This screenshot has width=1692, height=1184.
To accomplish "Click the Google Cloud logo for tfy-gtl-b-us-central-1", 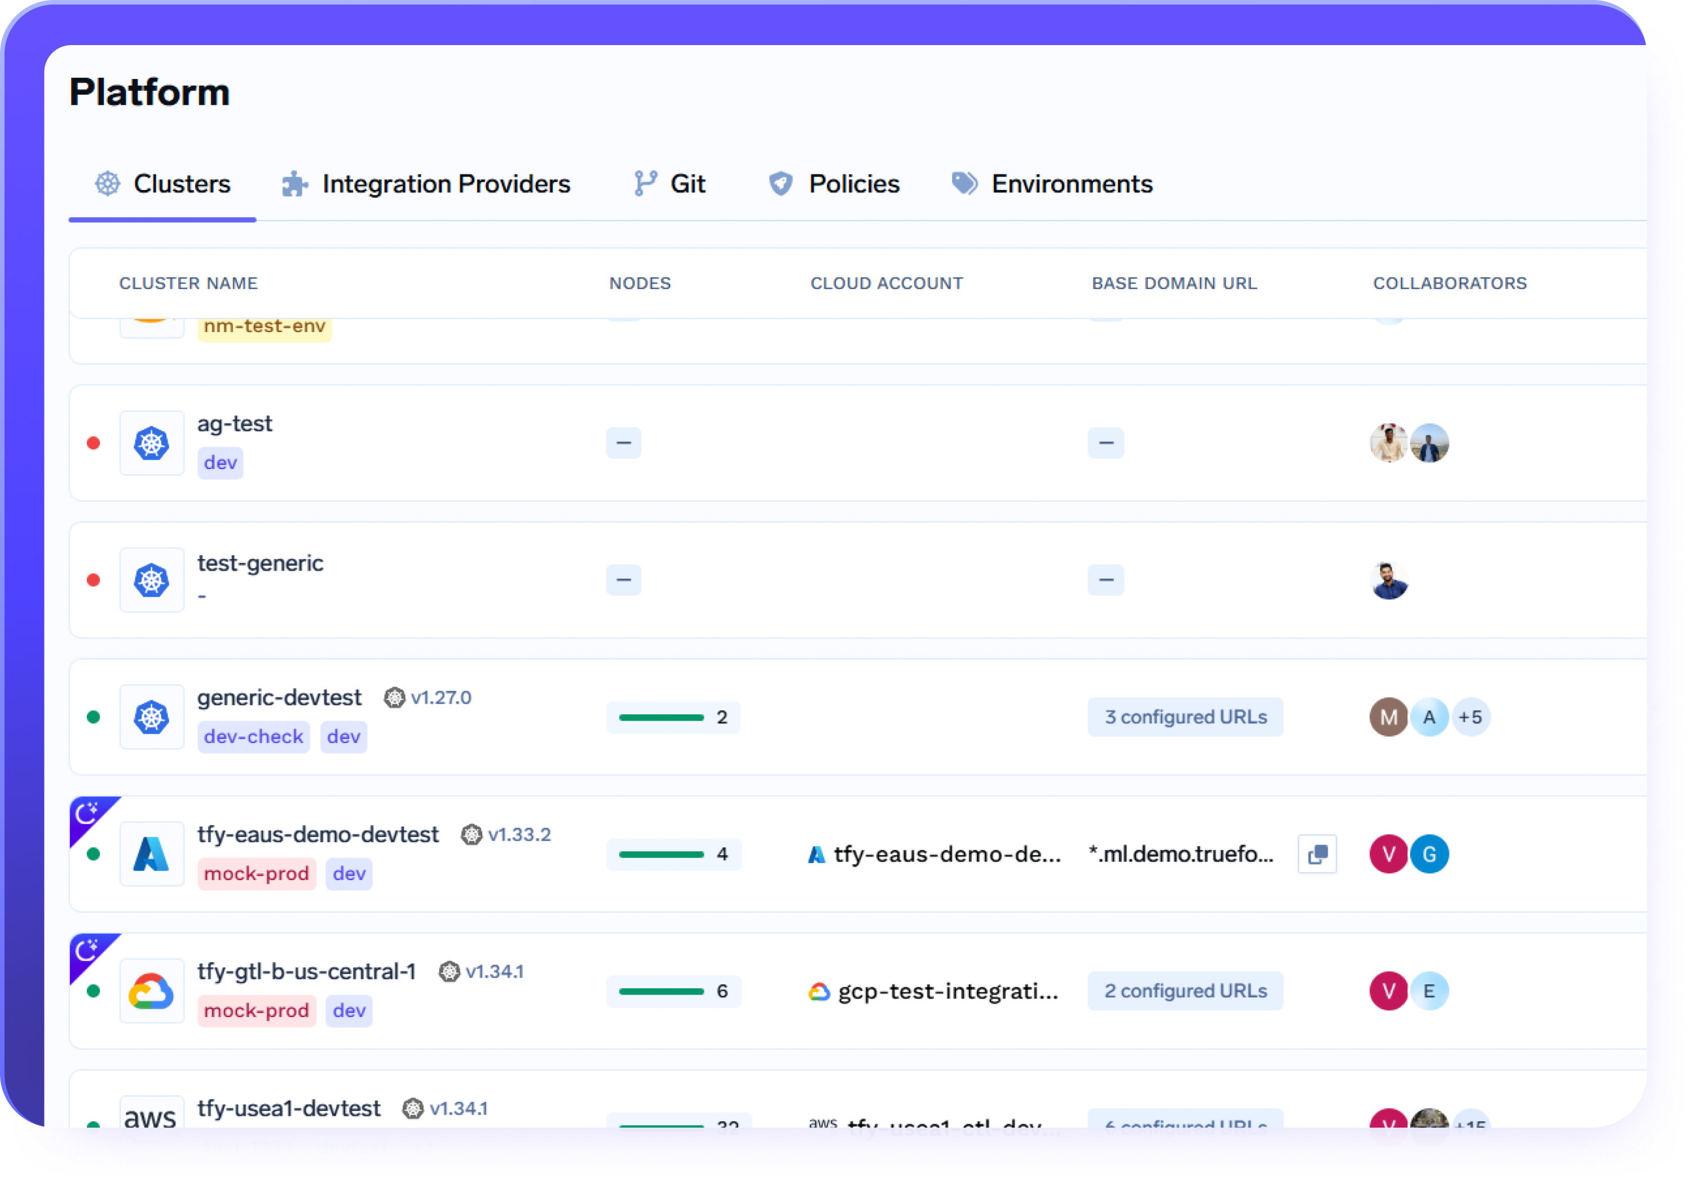I will coord(152,991).
